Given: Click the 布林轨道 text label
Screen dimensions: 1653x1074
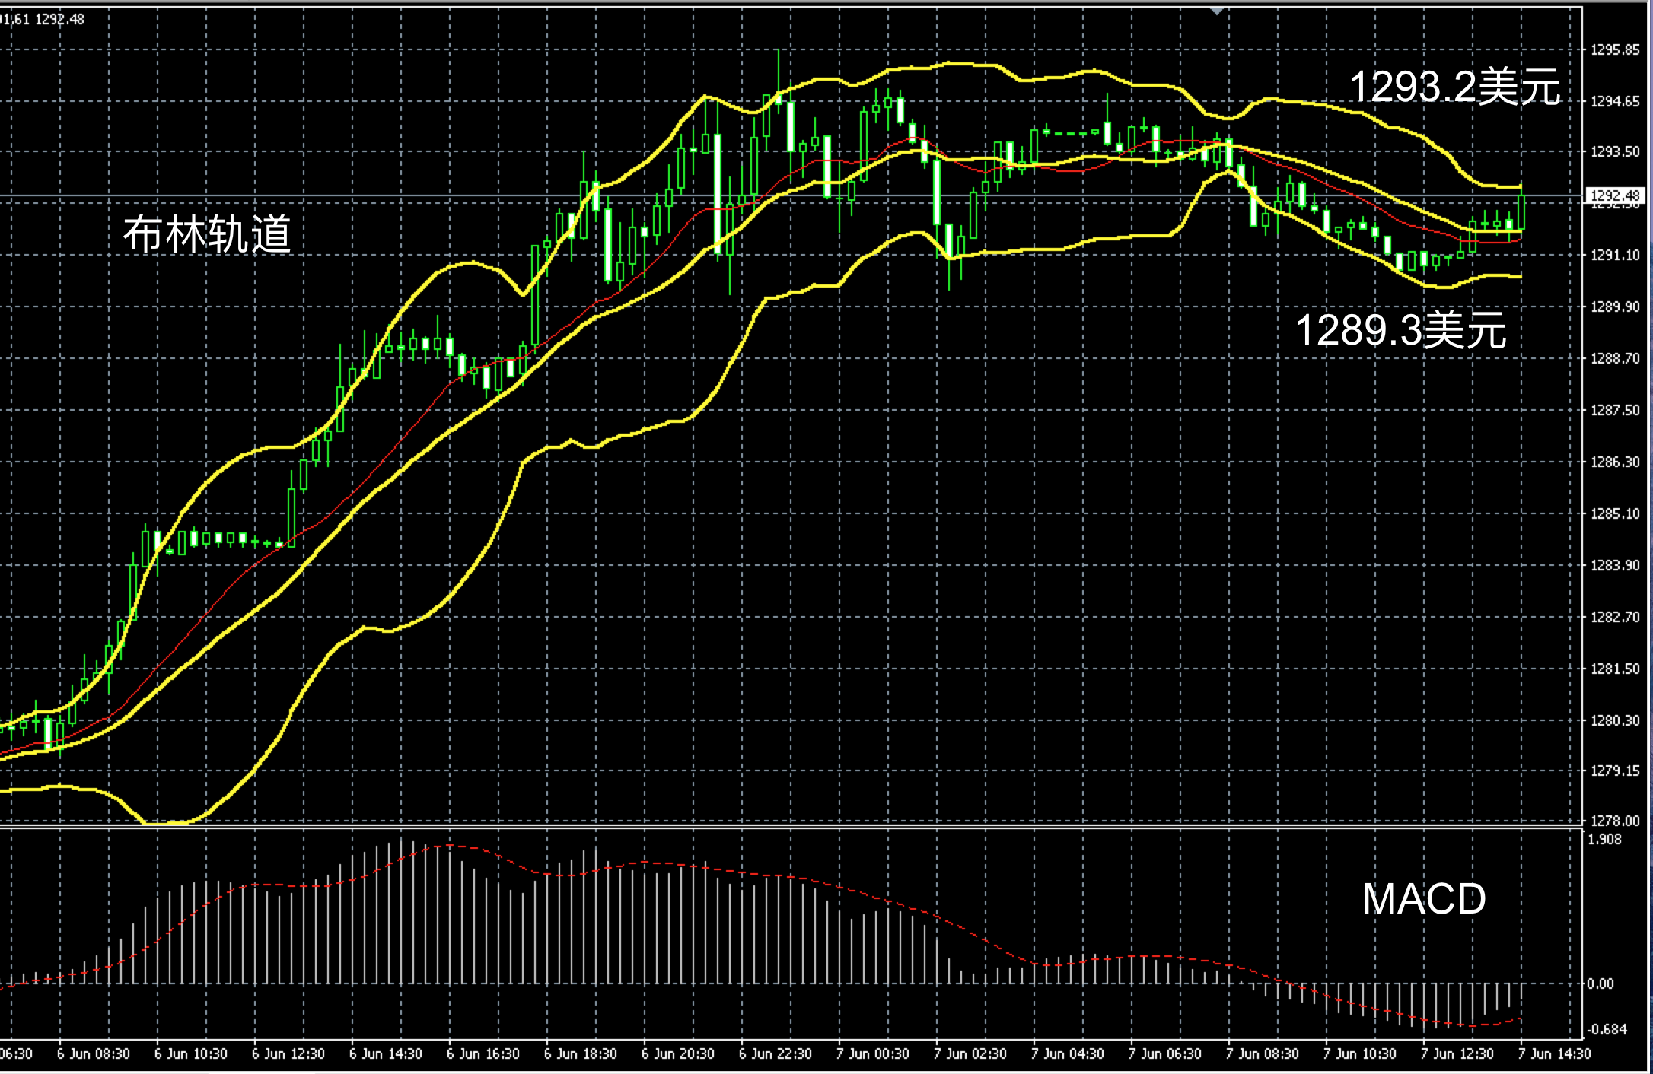Looking at the screenshot, I should (x=207, y=234).
